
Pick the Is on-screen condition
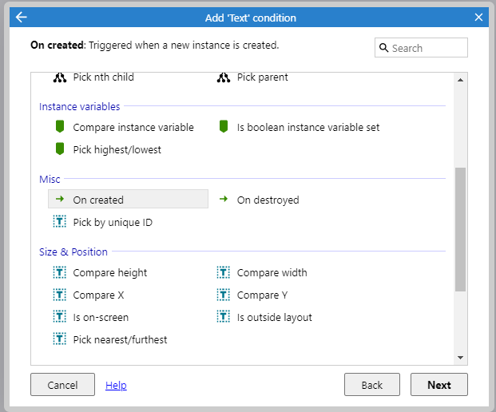[100, 318]
